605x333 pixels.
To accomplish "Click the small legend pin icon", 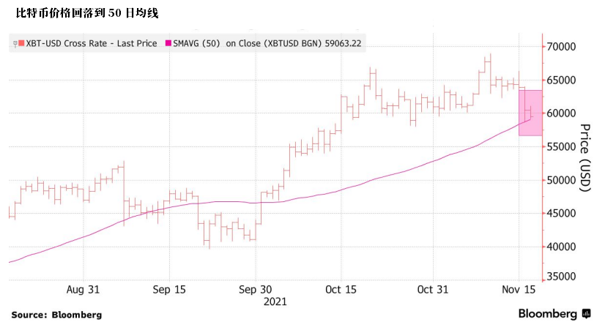I will [15, 43].
